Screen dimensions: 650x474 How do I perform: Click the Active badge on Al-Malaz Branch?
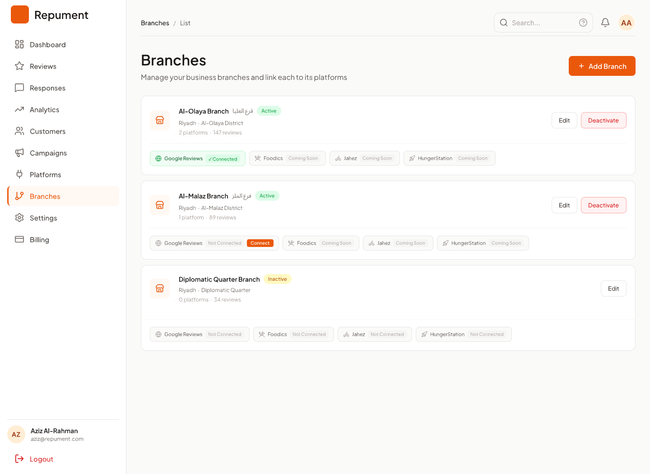(x=267, y=196)
